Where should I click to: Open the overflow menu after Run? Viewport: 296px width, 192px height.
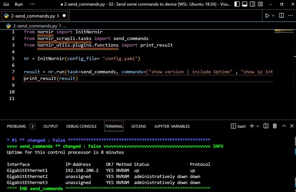[x=32, y=4]
